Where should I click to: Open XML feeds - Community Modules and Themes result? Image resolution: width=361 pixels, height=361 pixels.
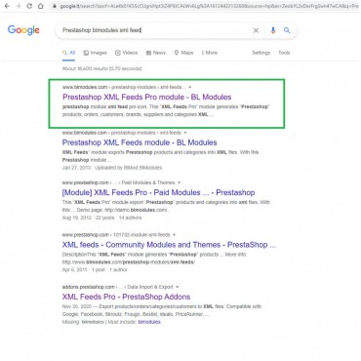[x=169, y=245]
